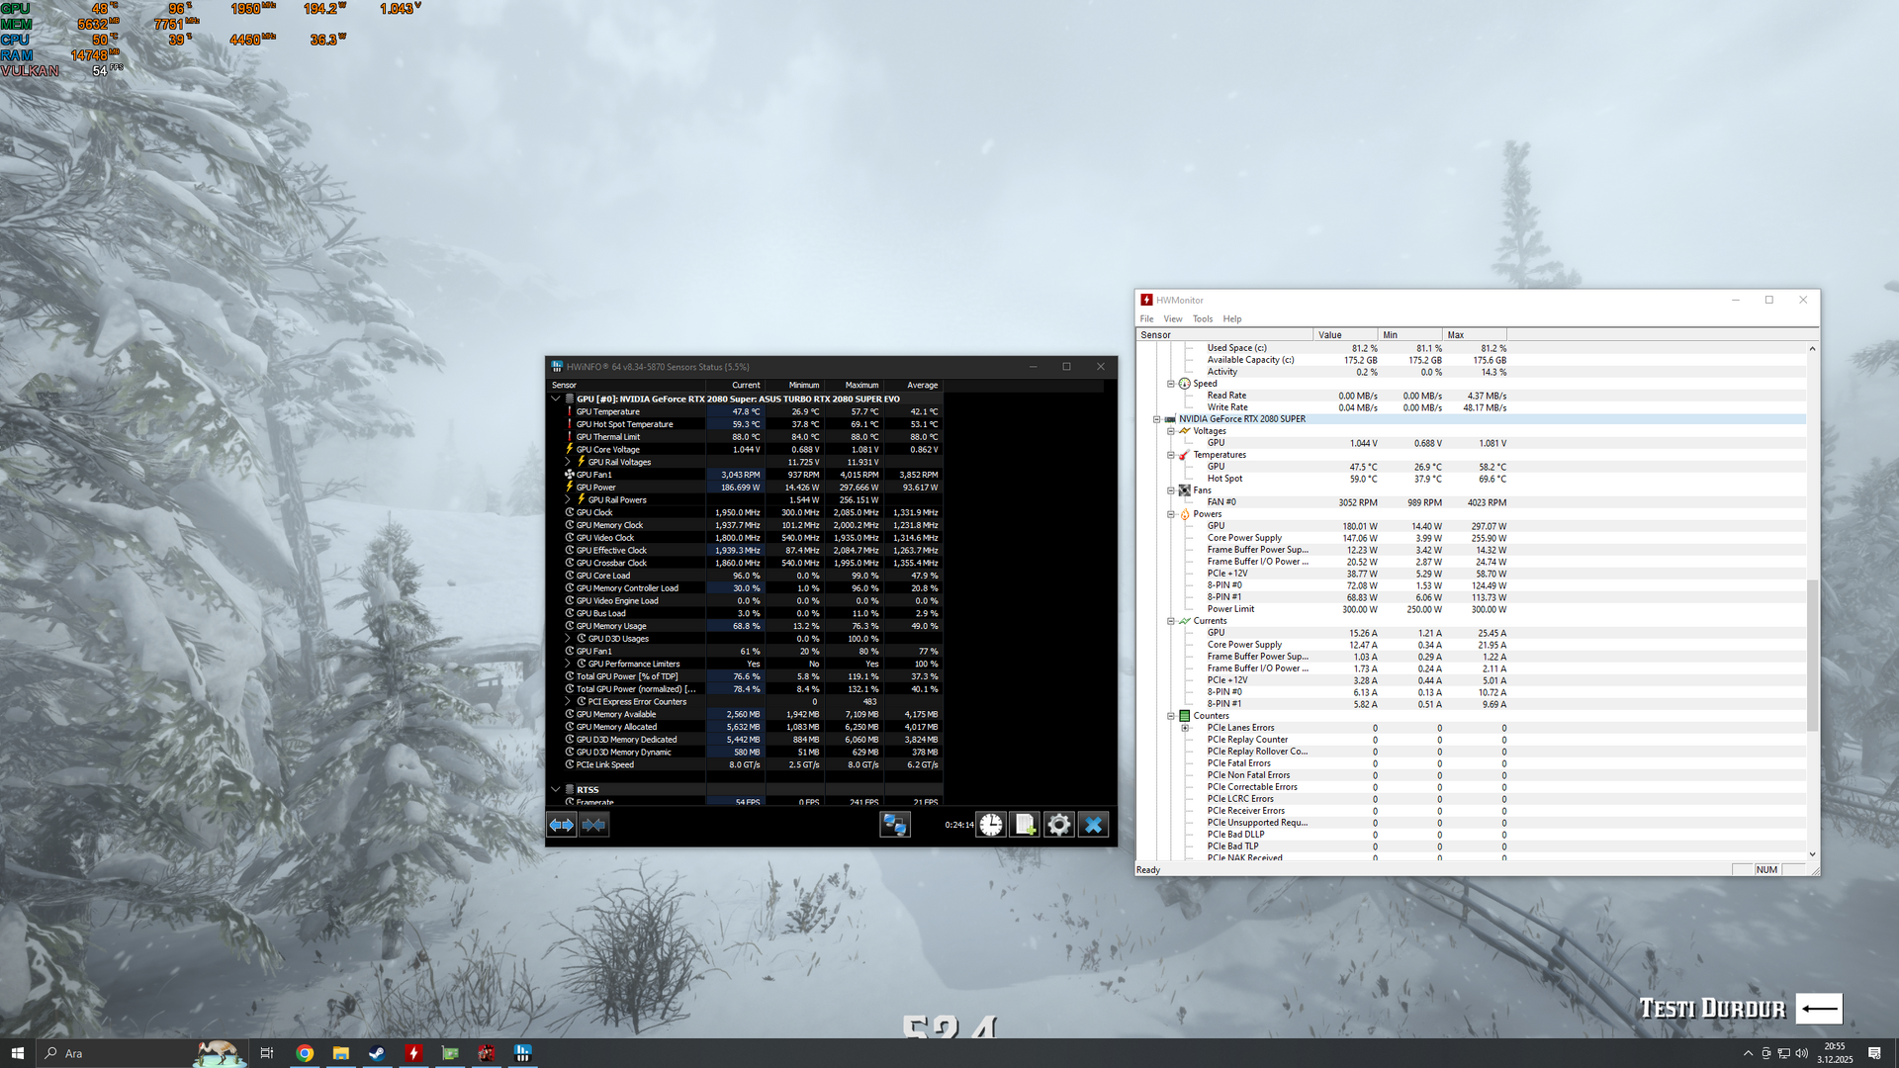Click the Maximum column header in HWiNFO
The width and height of the screenshot is (1899, 1068).
click(x=860, y=386)
